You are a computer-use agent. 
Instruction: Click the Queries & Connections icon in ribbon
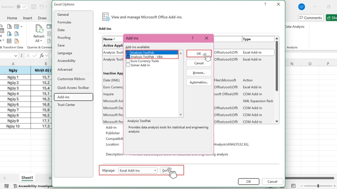(x=49, y=26)
